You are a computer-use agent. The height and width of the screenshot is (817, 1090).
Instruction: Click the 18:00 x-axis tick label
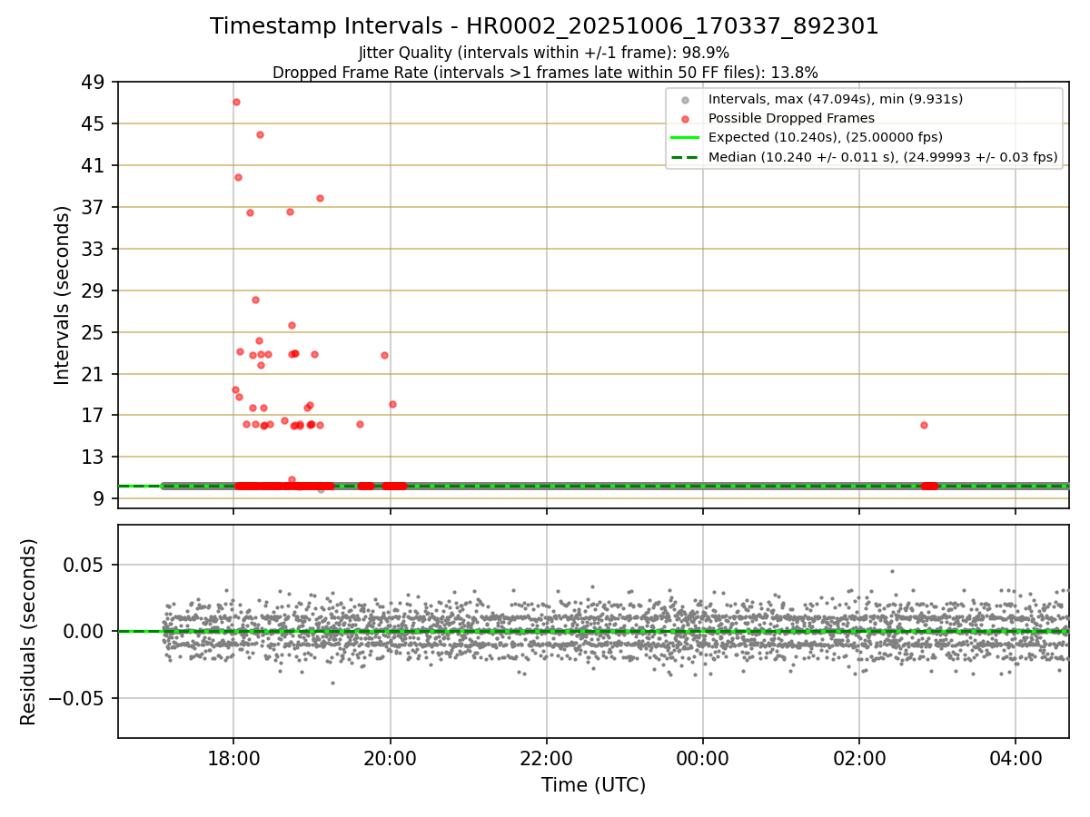pyautogui.click(x=233, y=758)
